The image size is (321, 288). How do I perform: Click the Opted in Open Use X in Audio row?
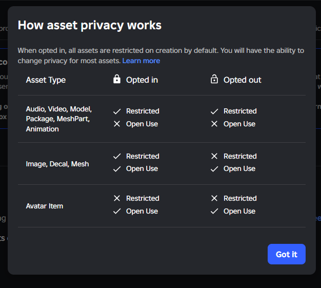[117, 124]
